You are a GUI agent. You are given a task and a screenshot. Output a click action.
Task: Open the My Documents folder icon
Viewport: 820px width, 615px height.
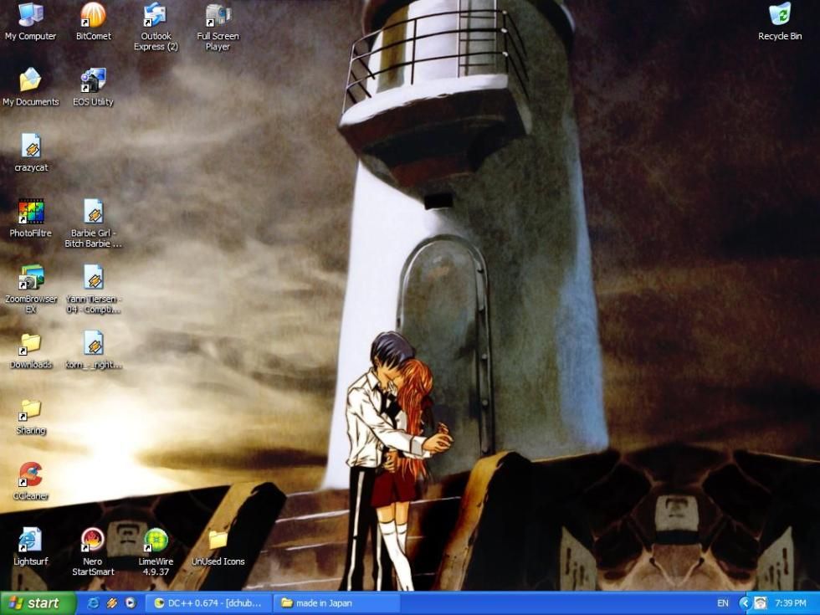click(x=30, y=87)
